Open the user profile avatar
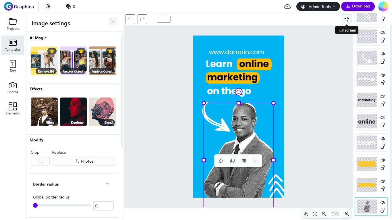This screenshot has height=220, width=392. click(x=383, y=6)
